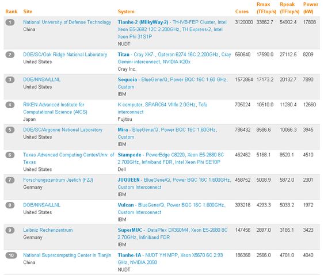This screenshot has height=275, width=324.
Task: Select the Japan country text
Action: pos(29,119)
